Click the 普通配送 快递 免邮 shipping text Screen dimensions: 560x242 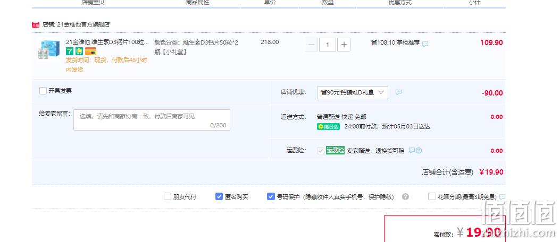(x=341, y=117)
